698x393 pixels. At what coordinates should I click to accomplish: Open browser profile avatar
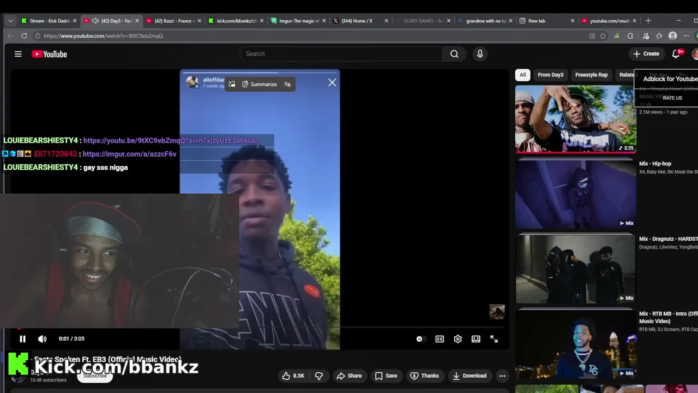(x=673, y=36)
